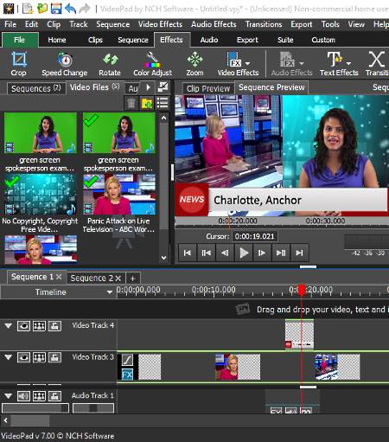389x442 pixels.
Task: Expand Video Effects dropdown arrow
Action: 247,63
